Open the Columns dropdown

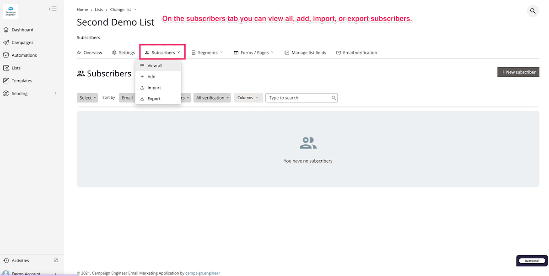point(248,98)
